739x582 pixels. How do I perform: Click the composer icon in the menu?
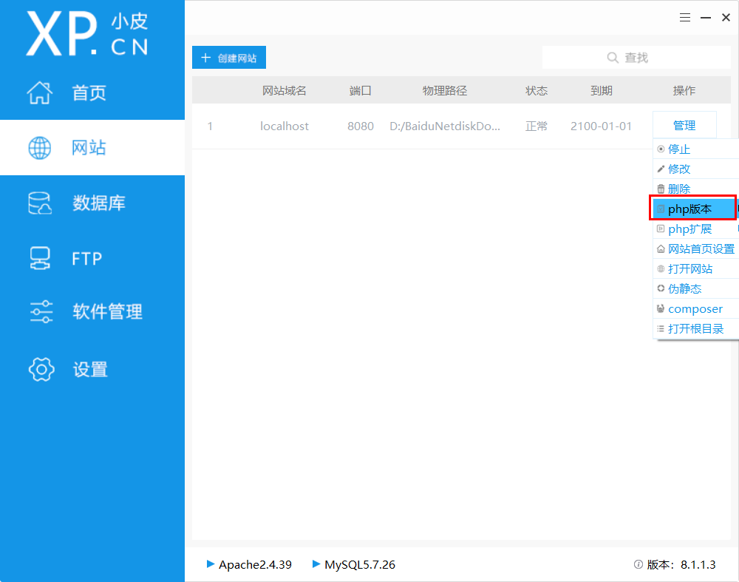click(661, 308)
